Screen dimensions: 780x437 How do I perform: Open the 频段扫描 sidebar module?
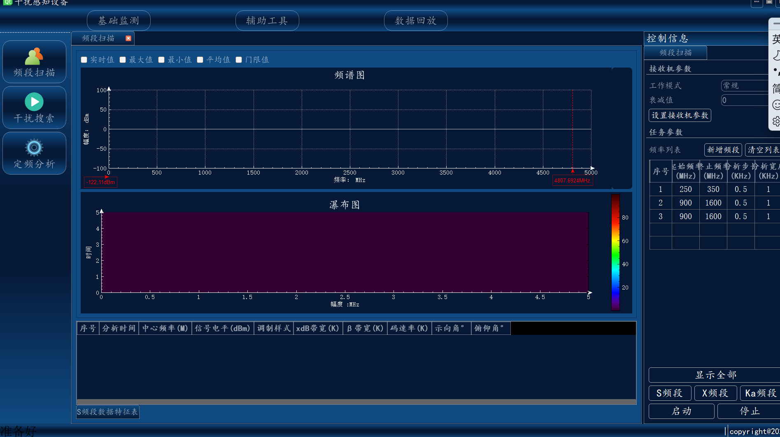(34, 62)
